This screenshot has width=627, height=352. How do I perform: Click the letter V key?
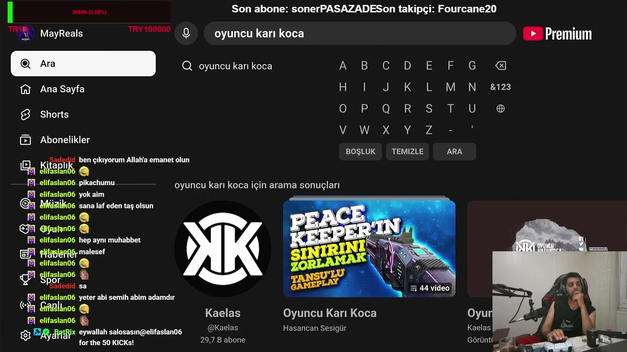click(x=343, y=130)
